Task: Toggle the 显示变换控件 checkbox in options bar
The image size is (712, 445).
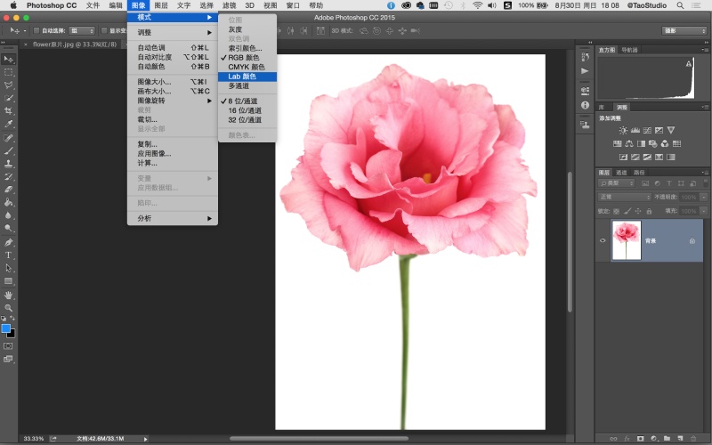Action: tap(104, 30)
